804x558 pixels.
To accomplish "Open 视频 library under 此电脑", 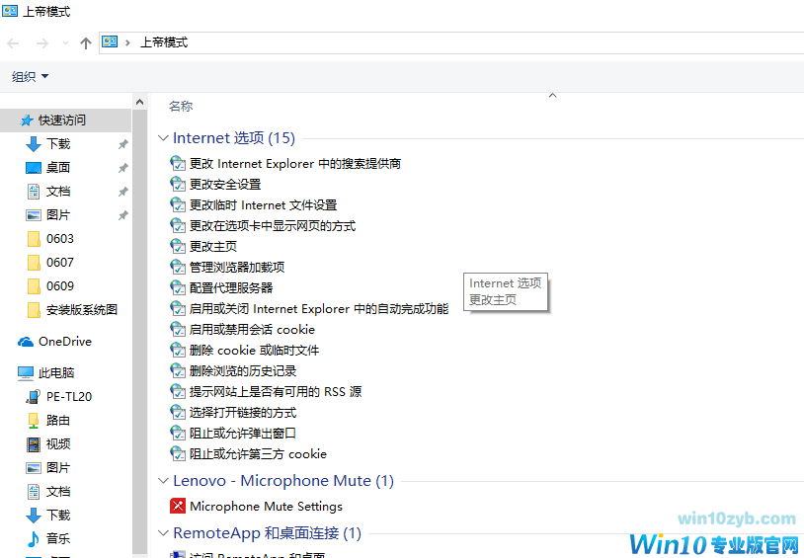I will point(58,444).
